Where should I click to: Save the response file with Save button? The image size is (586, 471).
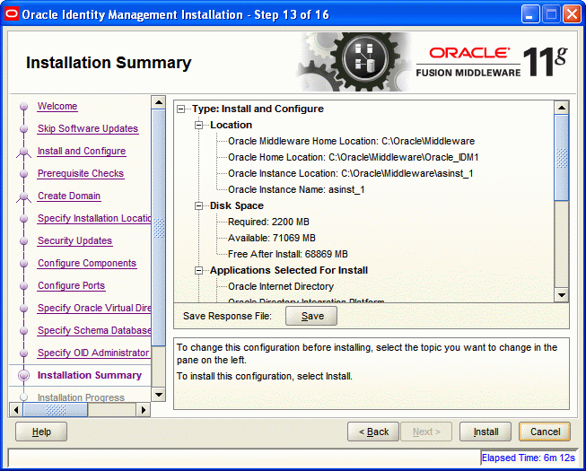(x=311, y=316)
